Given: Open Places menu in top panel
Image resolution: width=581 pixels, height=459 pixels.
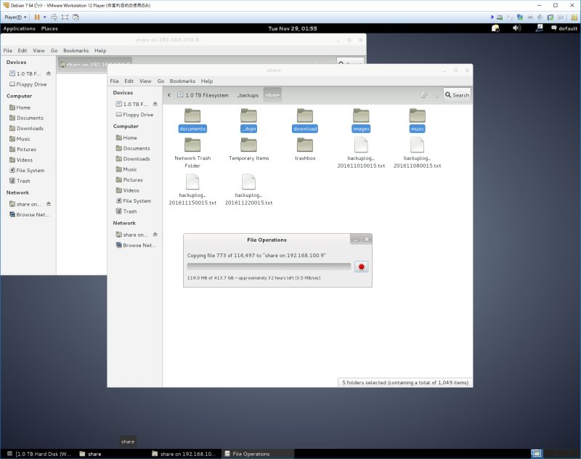Looking at the screenshot, I should 49,28.
